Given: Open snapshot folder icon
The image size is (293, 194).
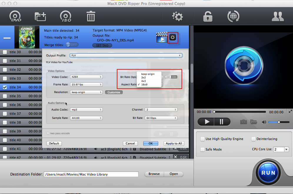Looking at the screenshot, I should [254, 122].
